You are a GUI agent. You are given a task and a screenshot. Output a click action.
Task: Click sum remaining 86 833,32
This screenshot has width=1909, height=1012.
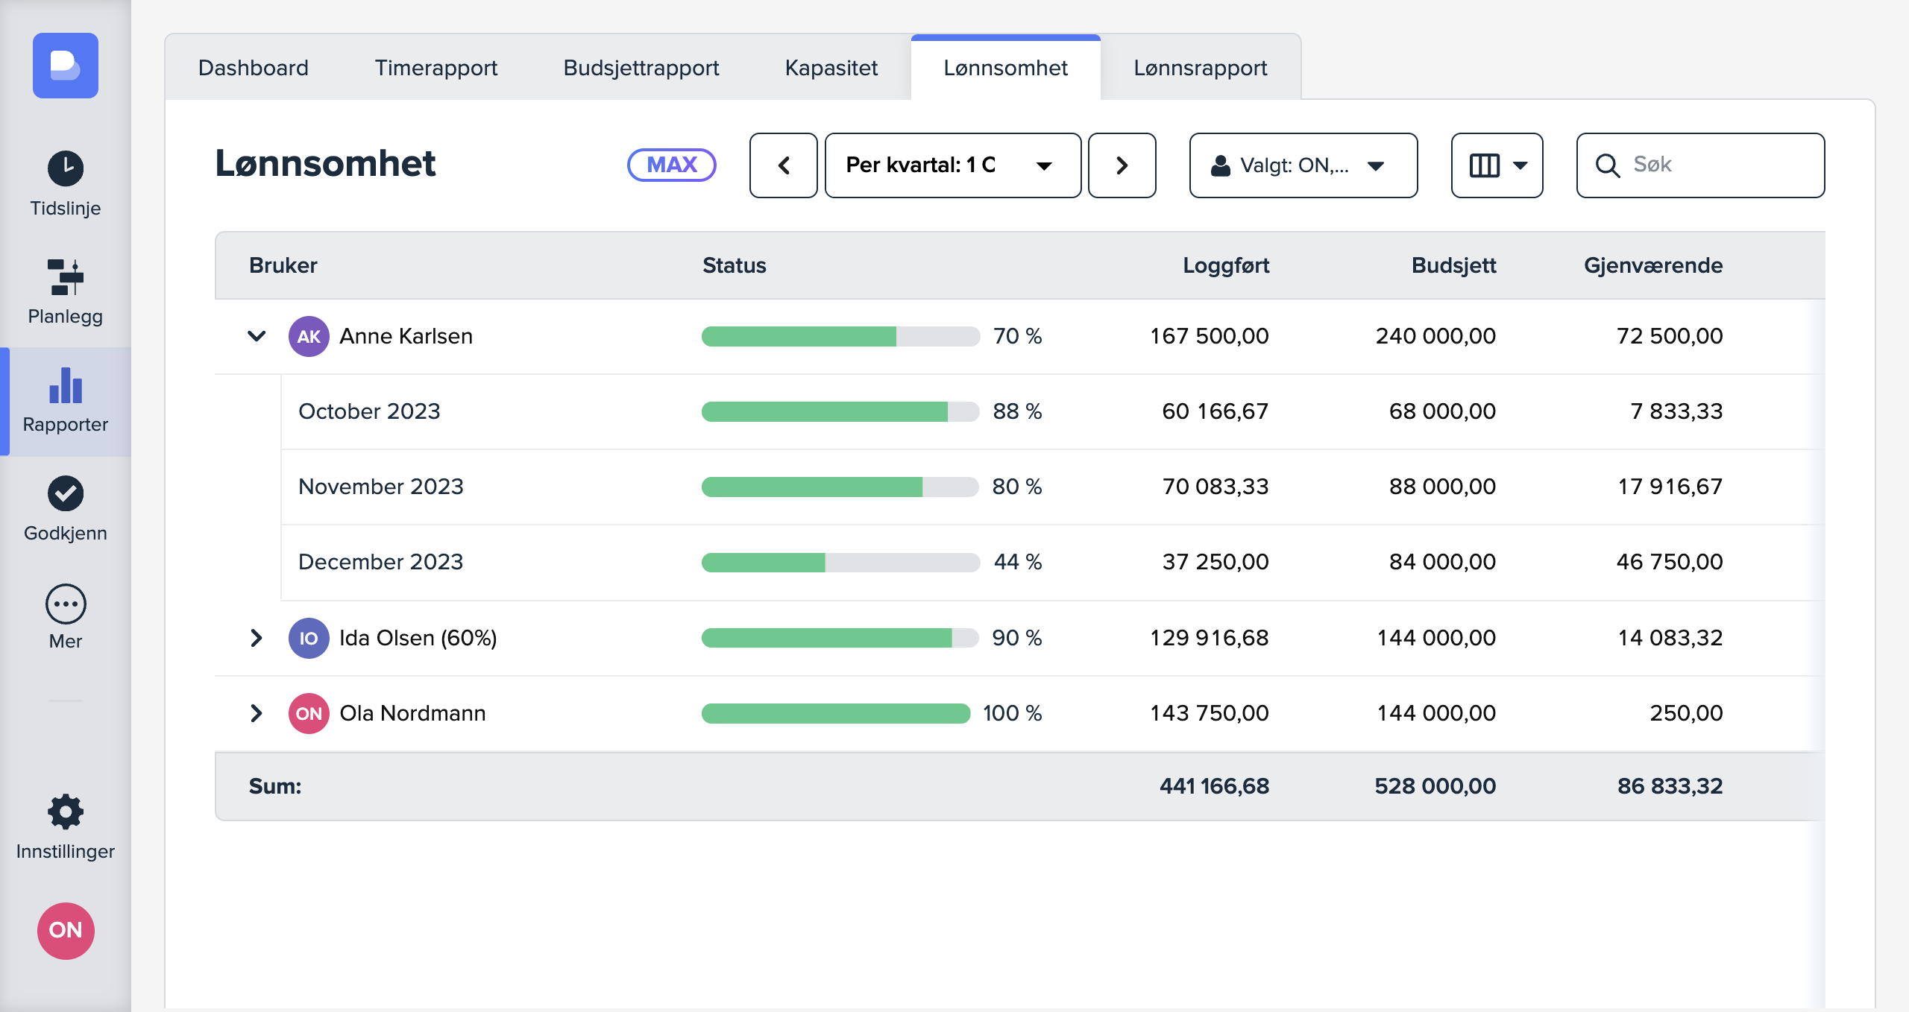(1670, 786)
